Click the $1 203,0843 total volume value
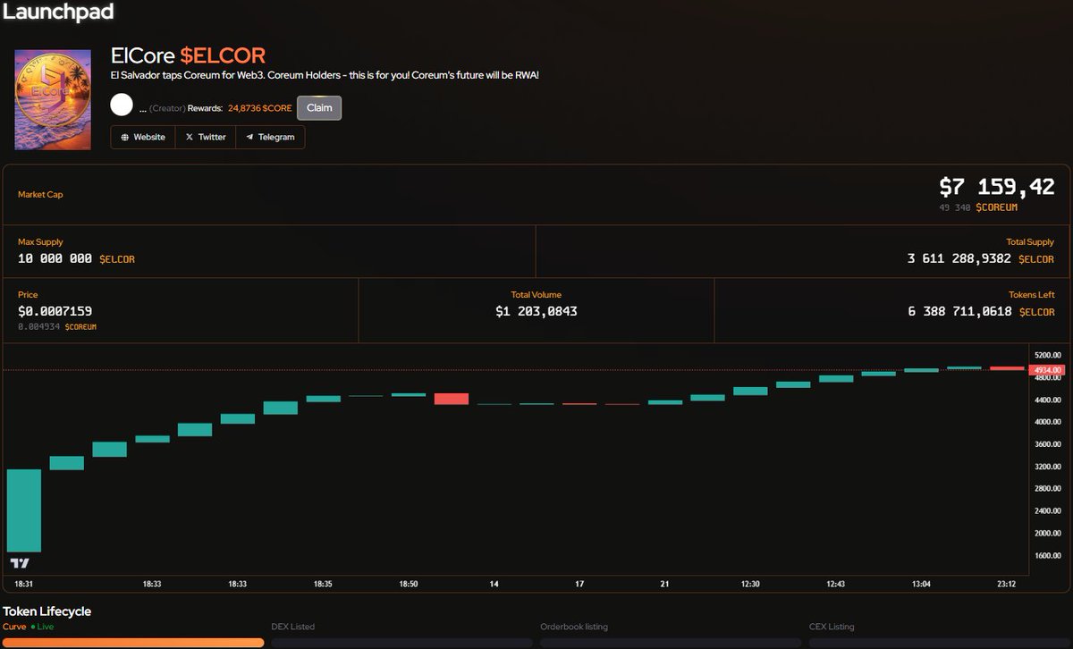This screenshot has height=649, width=1073. [x=536, y=311]
